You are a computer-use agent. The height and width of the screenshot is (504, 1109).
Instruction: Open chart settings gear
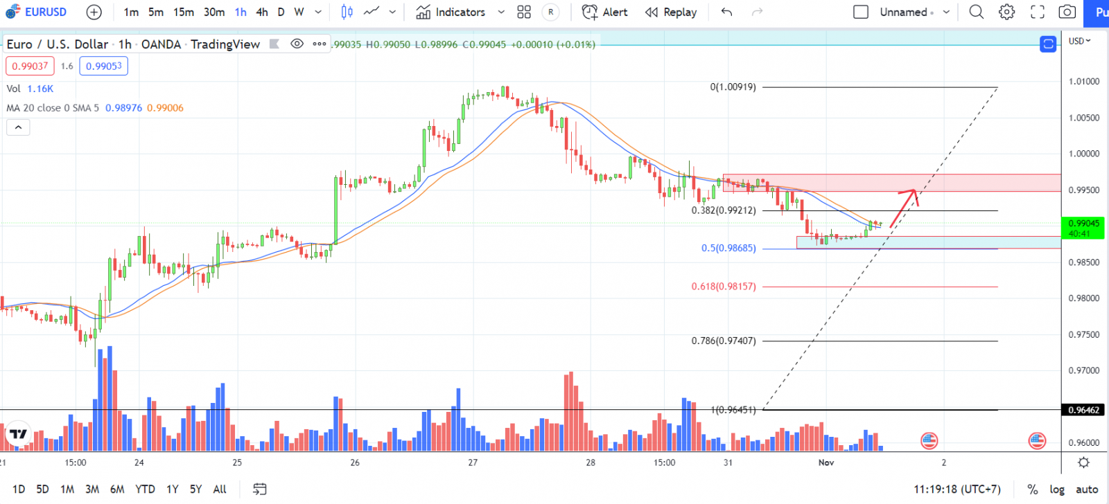pos(1007,12)
